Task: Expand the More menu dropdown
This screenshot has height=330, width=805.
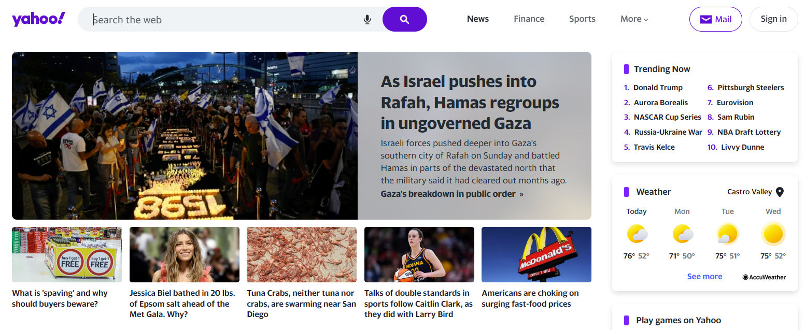Action: (634, 19)
